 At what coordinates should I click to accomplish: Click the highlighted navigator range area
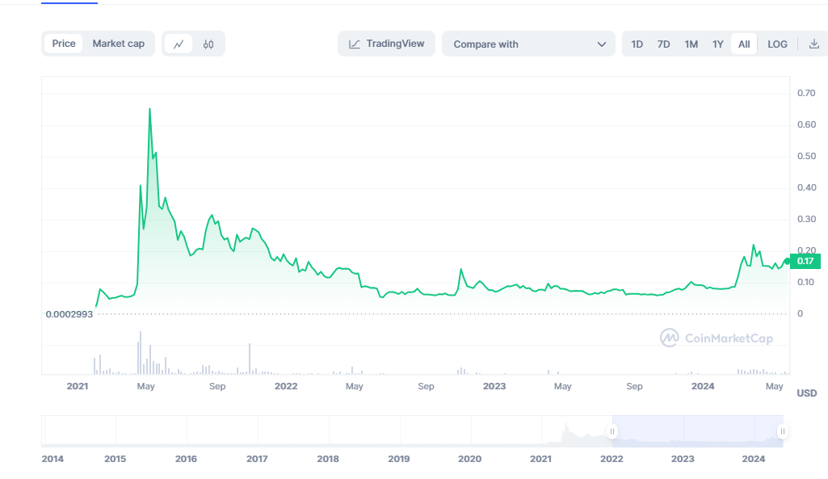pyautogui.click(x=696, y=431)
